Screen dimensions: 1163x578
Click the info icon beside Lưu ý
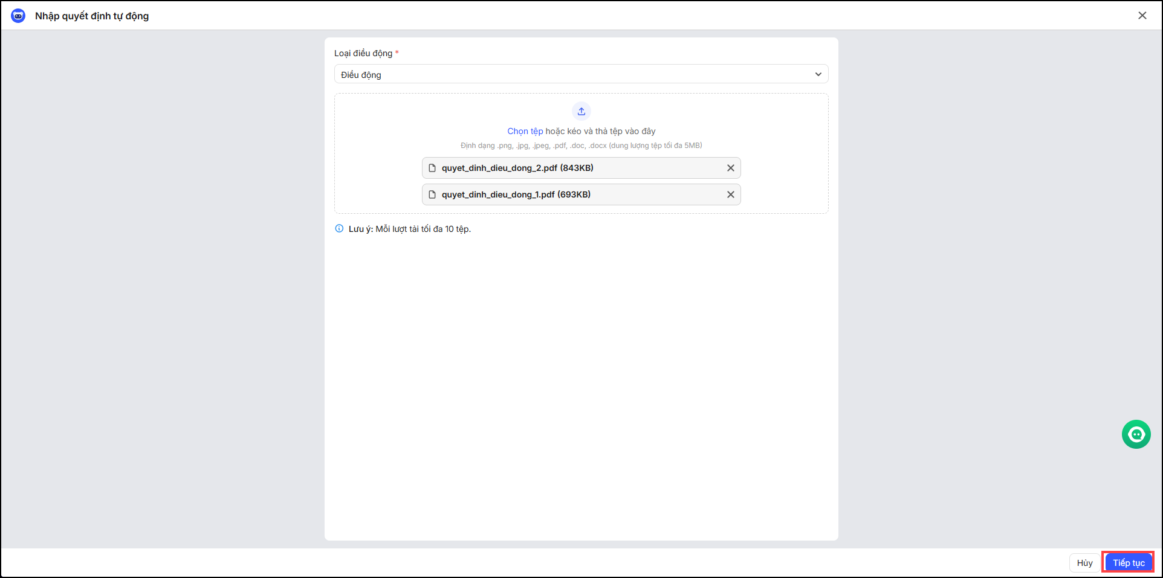click(x=339, y=229)
